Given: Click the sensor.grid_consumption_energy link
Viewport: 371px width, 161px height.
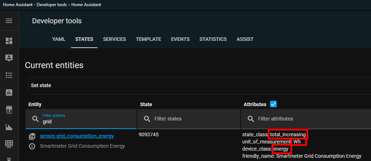Looking at the screenshot, I should coord(77,136).
